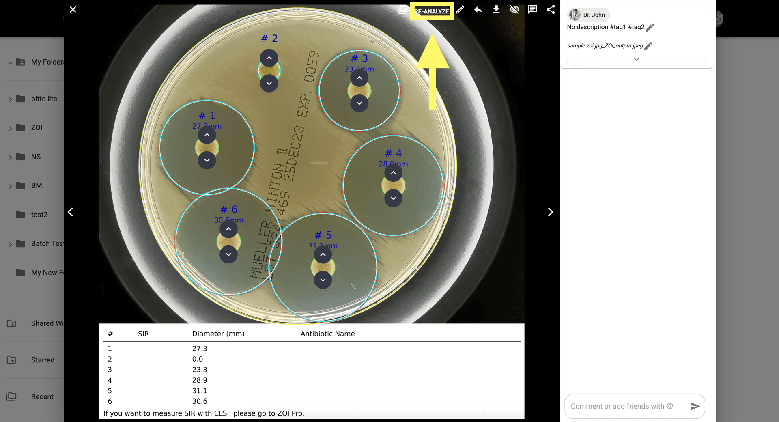Expand the details chevron under filename
The image size is (779, 422).
pos(636,59)
